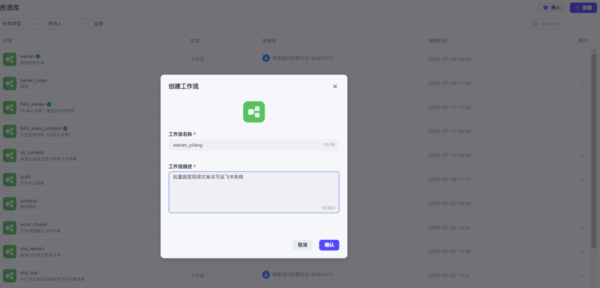Click the workflow icon of the wenan row

click(x=9, y=59)
